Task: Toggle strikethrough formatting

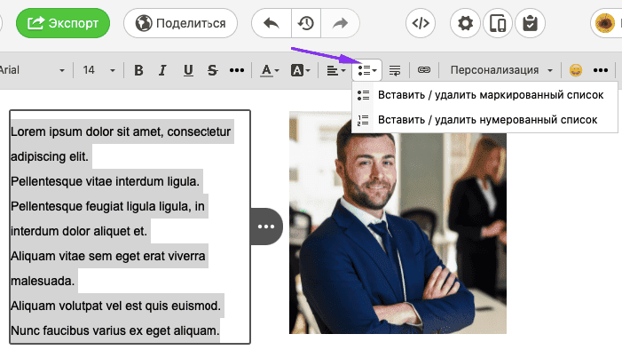Action: click(x=213, y=70)
